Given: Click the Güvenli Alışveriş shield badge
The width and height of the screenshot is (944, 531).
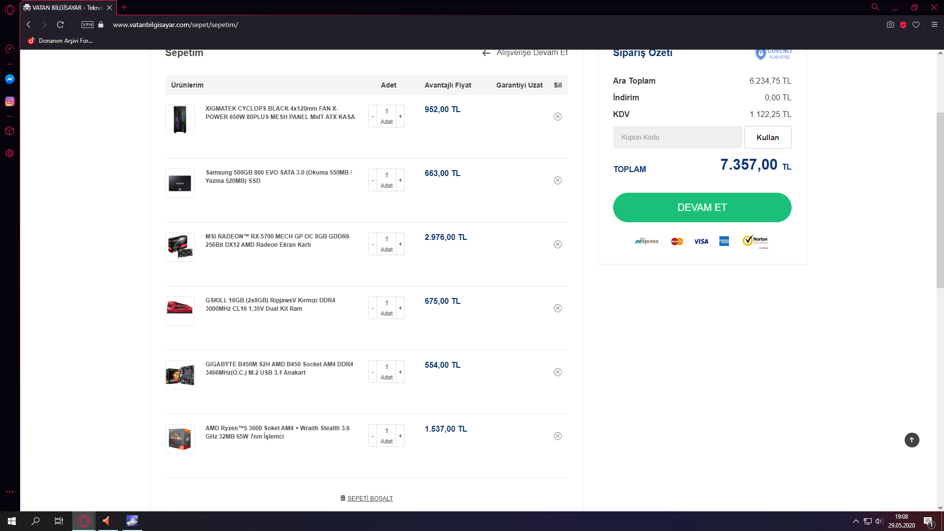Looking at the screenshot, I should (773, 54).
